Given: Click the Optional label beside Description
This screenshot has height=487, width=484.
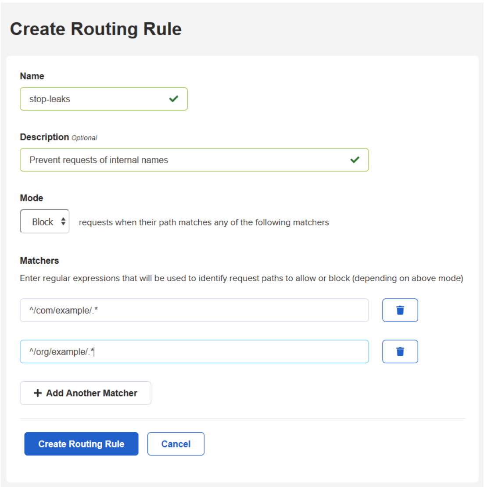Looking at the screenshot, I should pos(86,137).
